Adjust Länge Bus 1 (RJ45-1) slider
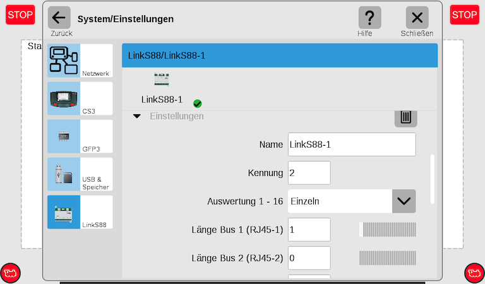 387,230
